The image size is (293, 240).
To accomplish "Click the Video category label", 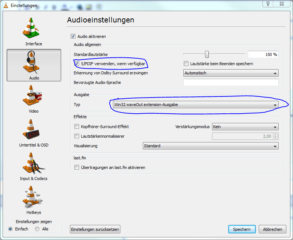I will [33, 111].
